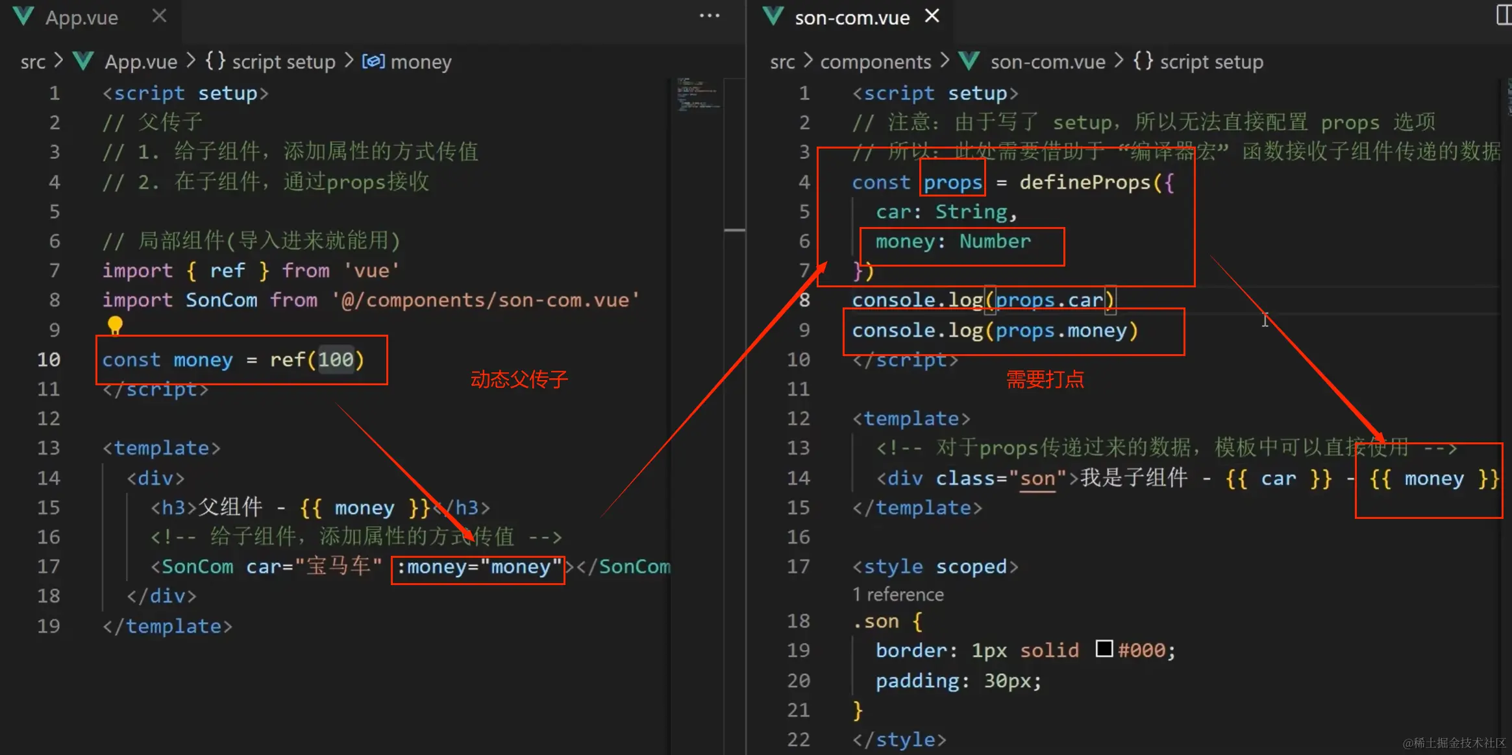Click the 'car="宝马车"' attribute

314,566
